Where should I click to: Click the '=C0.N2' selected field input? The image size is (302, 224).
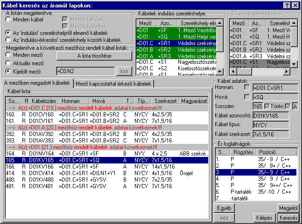click(85, 71)
